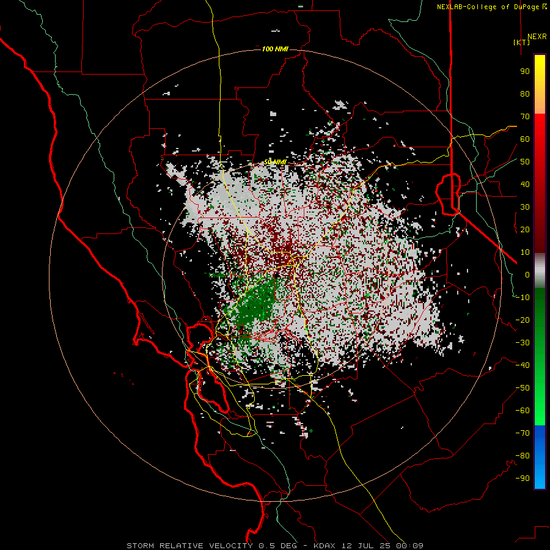Click the -30 scale value
This screenshot has width=550, height=550.
coord(522,343)
